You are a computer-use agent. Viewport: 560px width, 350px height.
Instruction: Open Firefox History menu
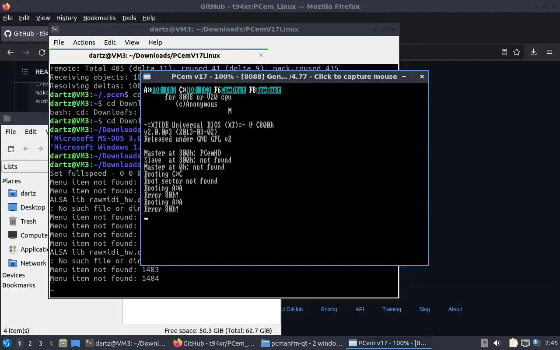(x=66, y=18)
